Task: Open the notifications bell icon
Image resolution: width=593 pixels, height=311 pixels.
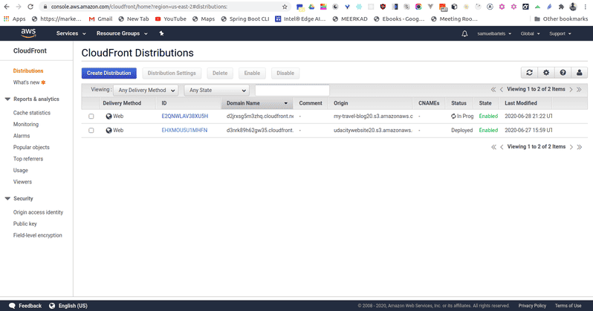Action: point(464,33)
